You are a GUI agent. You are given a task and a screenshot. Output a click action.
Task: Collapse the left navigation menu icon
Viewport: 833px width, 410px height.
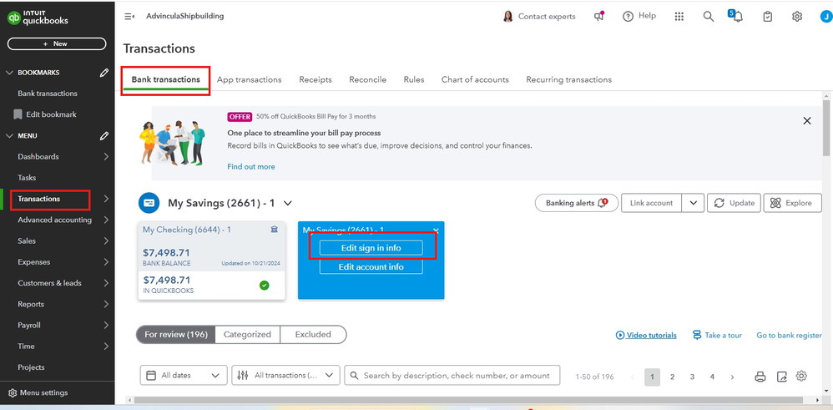129,17
